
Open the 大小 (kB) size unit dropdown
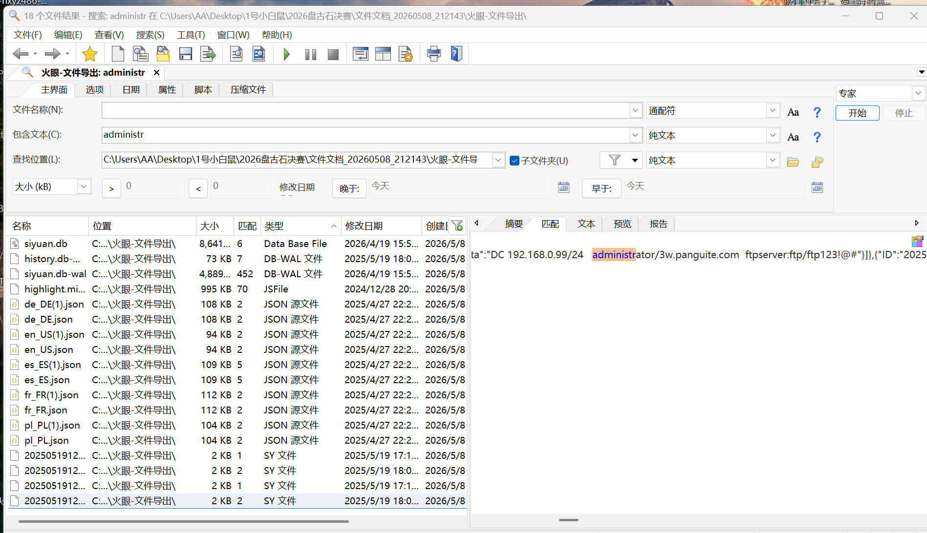pos(84,186)
